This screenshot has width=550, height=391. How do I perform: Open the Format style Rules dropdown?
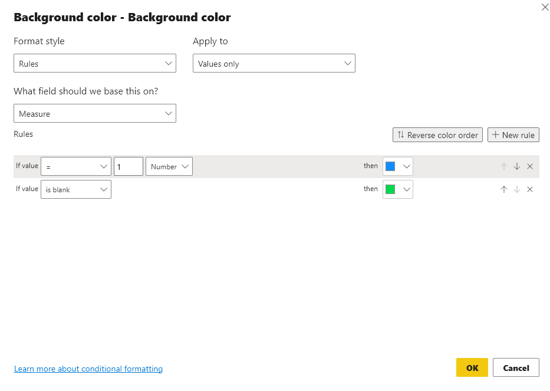94,63
